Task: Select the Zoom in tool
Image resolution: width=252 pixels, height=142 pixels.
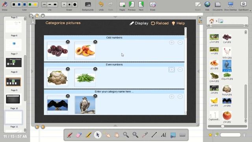Action: pyautogui.click(x=126, y=135)
